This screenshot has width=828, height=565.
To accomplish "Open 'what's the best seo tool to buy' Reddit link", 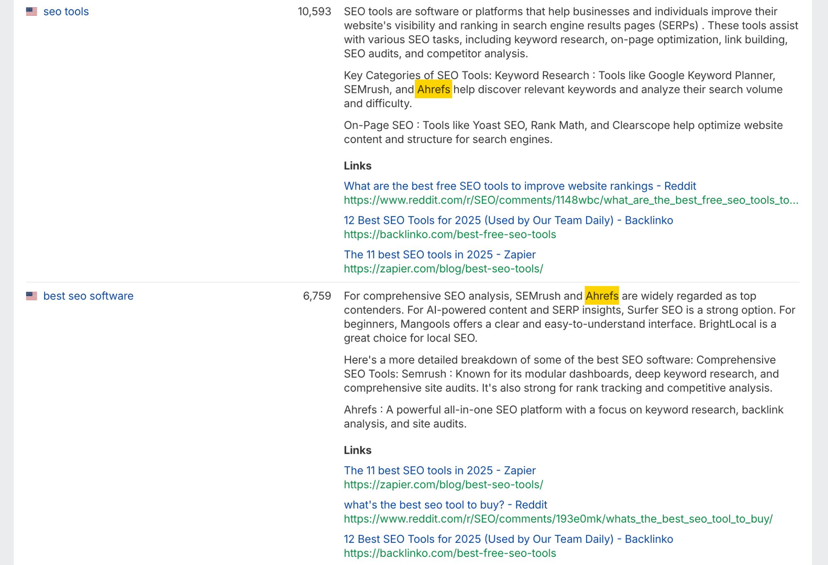I will [445, 505].
